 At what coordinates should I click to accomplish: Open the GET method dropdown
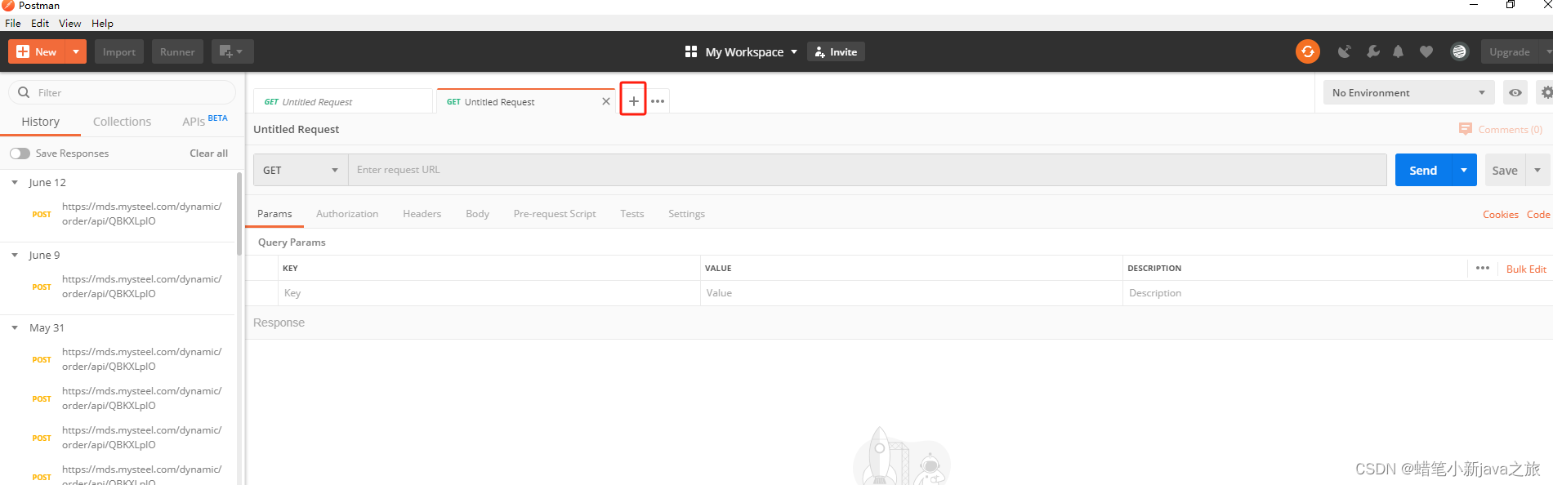point(301,170)
